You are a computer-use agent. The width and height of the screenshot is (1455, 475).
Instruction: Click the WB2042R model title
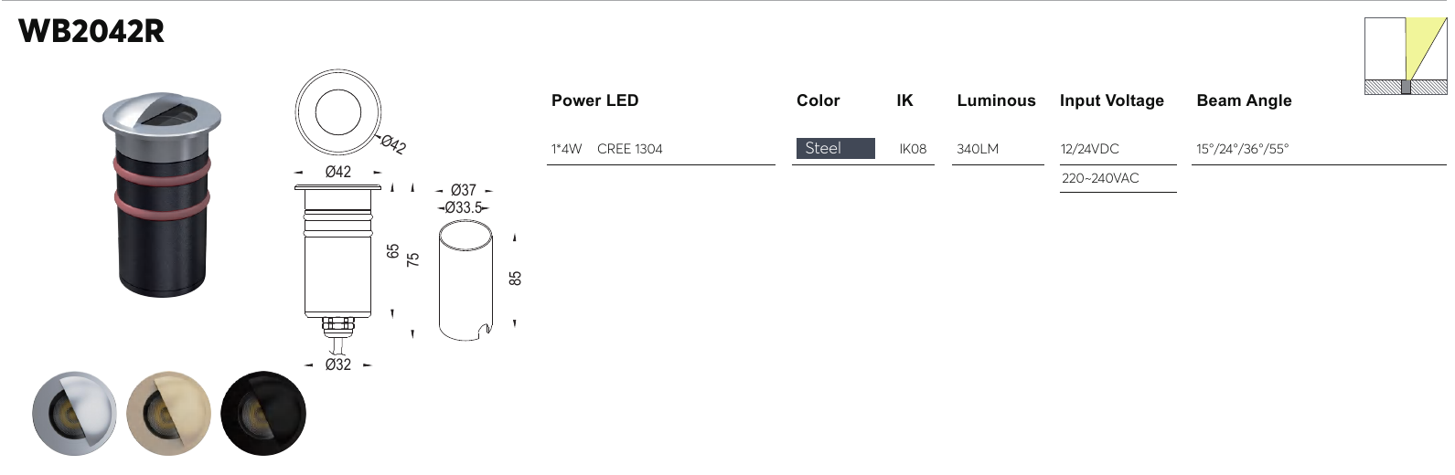(91, 31)
